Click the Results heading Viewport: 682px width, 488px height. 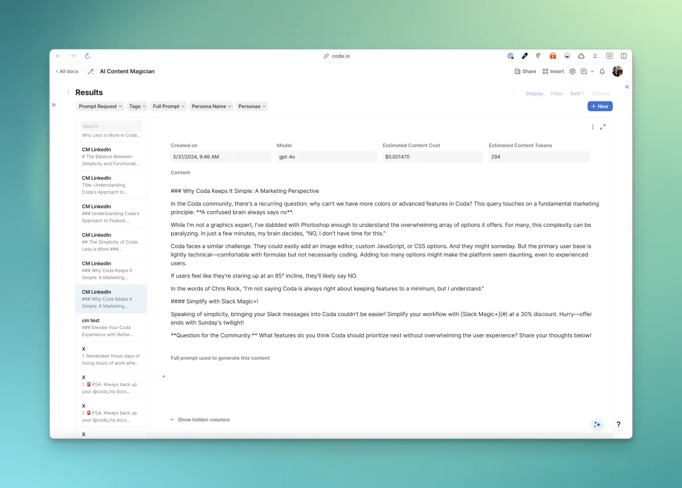(x=89, y=92)
